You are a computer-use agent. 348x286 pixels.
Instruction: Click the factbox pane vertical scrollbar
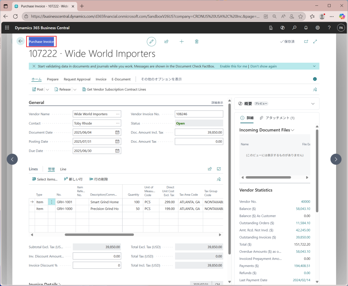(x=317, y=171)
